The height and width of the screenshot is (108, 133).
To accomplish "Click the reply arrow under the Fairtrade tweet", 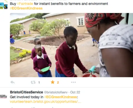I will tap(12, 82).
